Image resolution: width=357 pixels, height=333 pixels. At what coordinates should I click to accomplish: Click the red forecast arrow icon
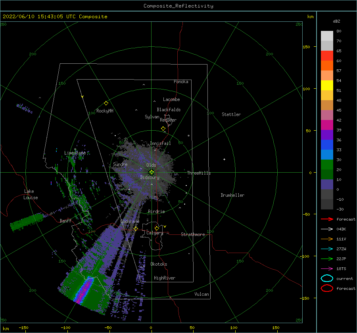(x=327, y=219)
